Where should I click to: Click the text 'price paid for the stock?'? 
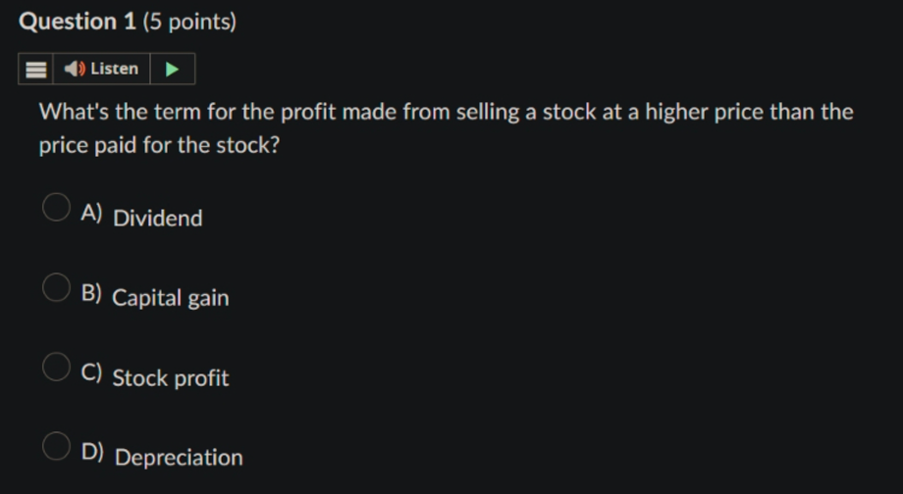coord(159,145)
